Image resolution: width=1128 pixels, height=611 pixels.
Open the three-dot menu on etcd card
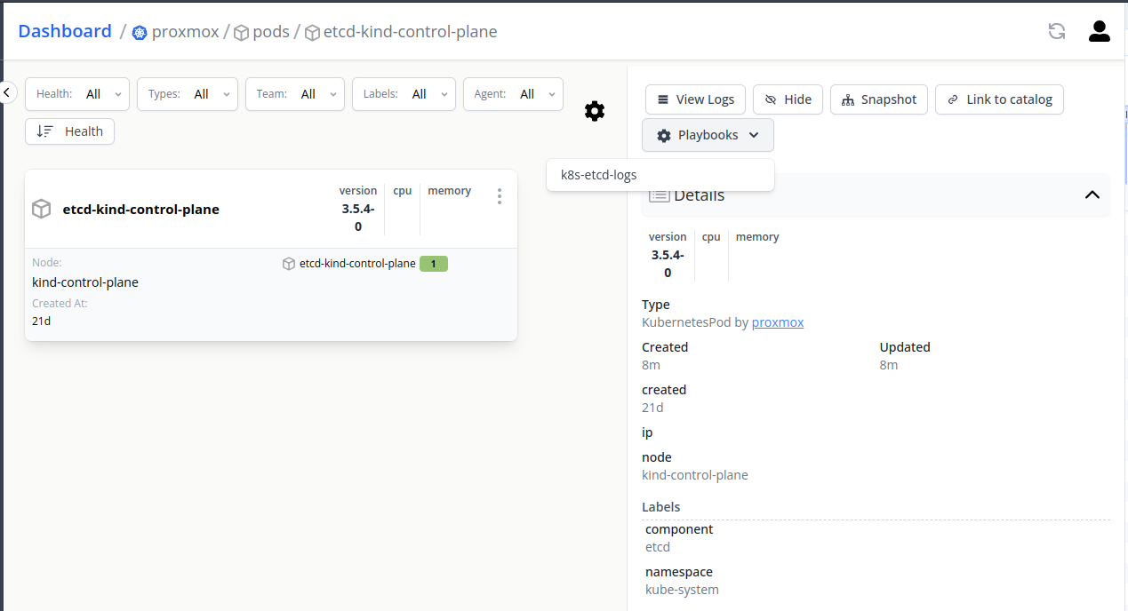(500, 196)
